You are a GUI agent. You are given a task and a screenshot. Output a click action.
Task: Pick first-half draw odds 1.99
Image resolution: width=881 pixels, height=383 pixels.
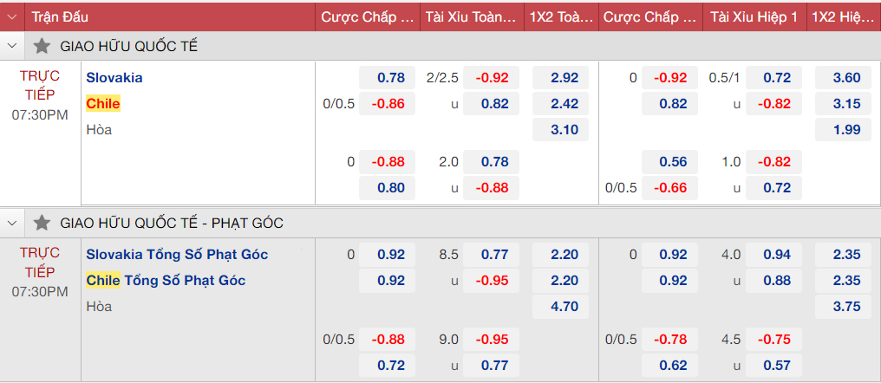click(x=843, y=129)
